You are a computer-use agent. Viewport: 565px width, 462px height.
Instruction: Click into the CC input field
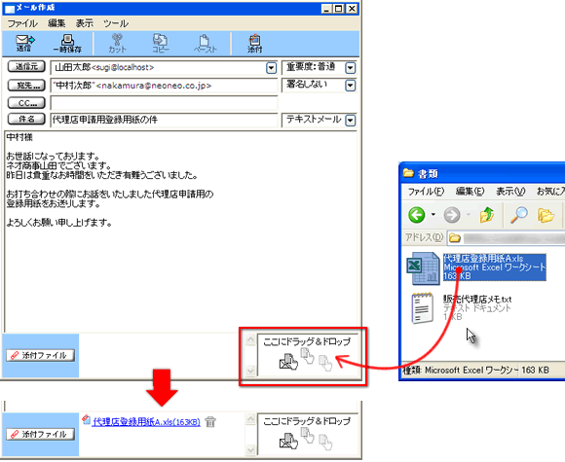164,103
